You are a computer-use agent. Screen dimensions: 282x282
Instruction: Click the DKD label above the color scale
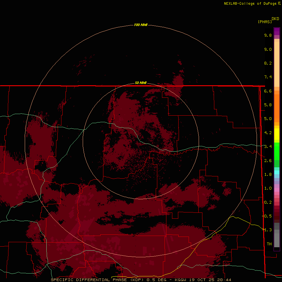click(x=275, y=19)
